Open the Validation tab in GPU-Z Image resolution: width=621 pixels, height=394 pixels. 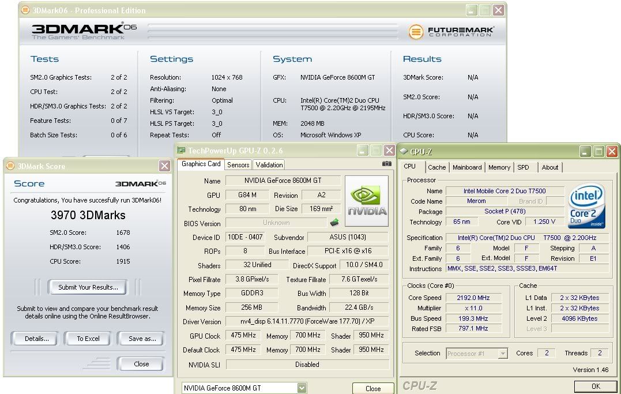tap(269, 165)
